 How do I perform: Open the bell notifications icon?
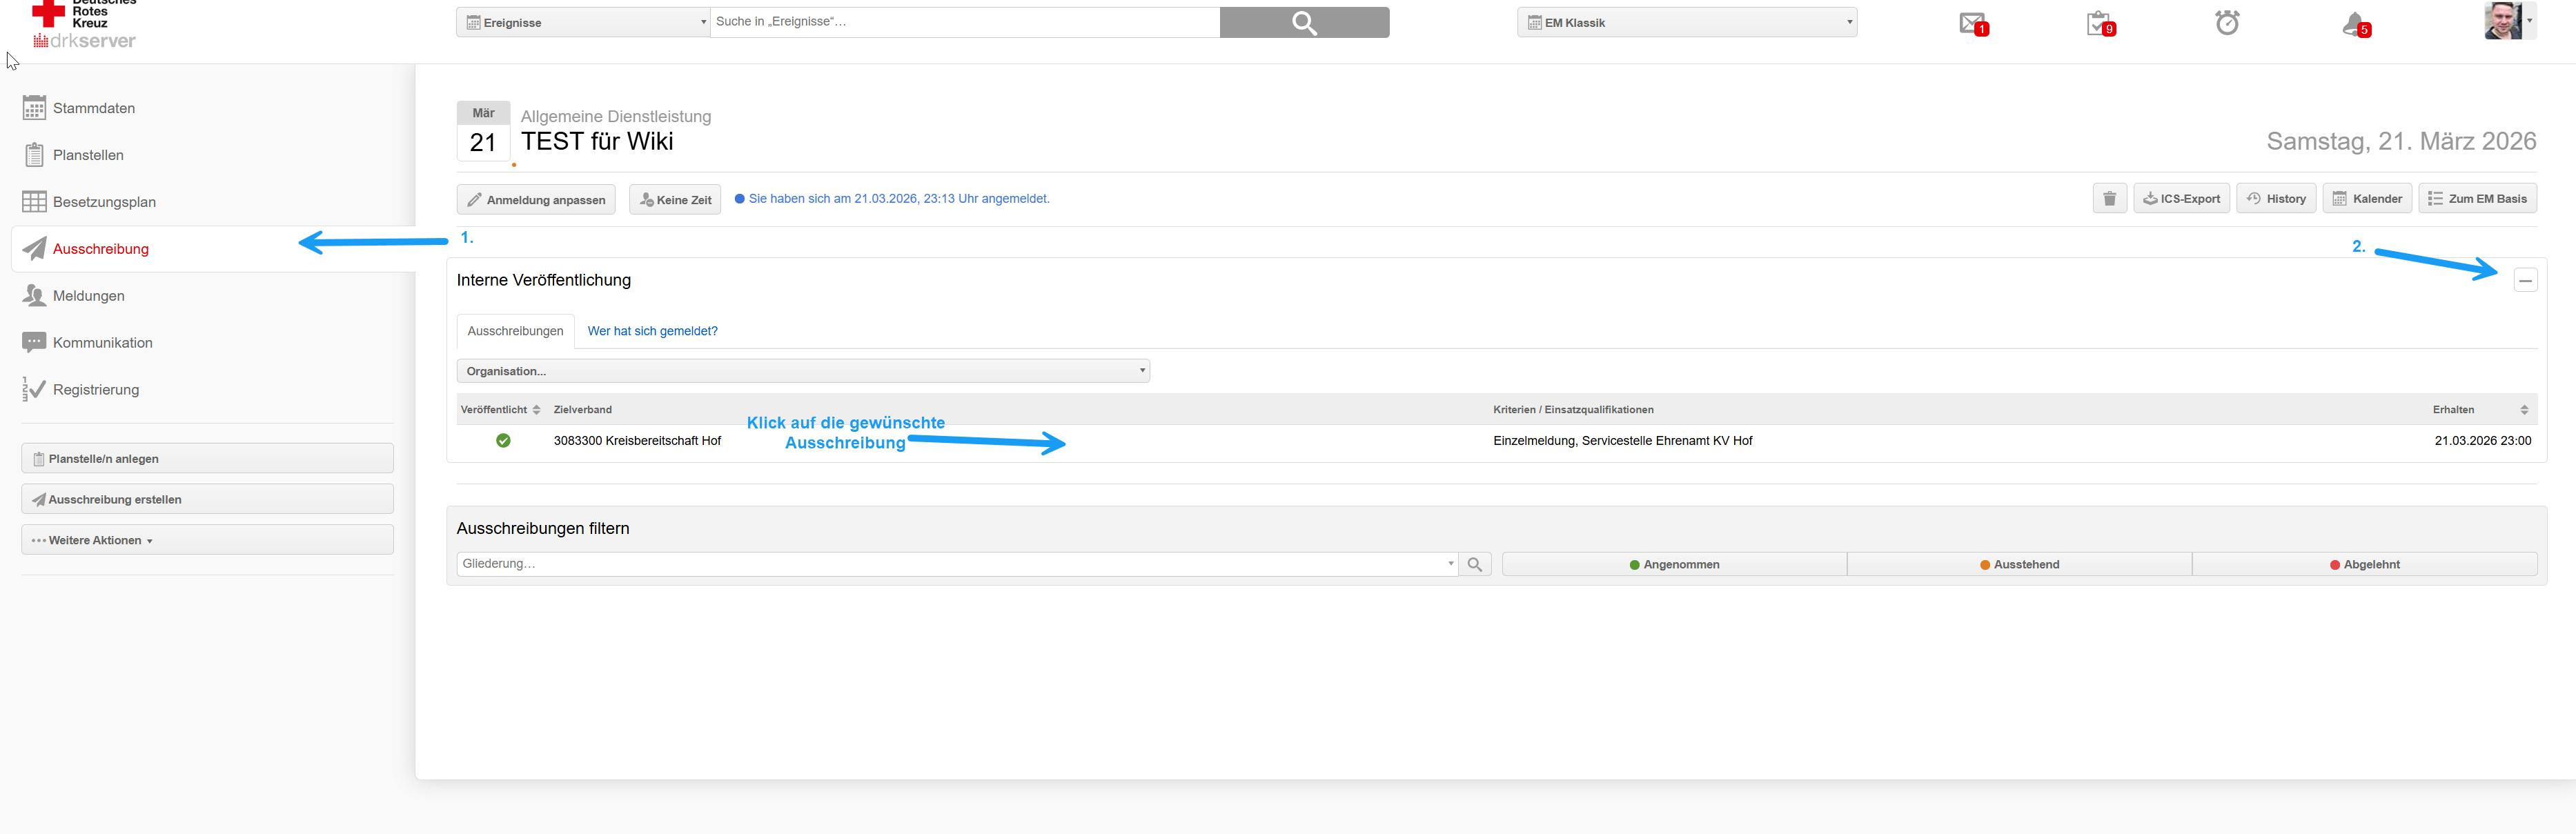point(2354,24)
